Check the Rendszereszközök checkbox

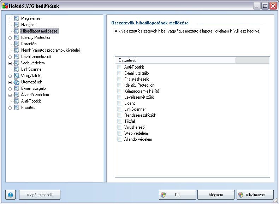(x=120, y=115)
